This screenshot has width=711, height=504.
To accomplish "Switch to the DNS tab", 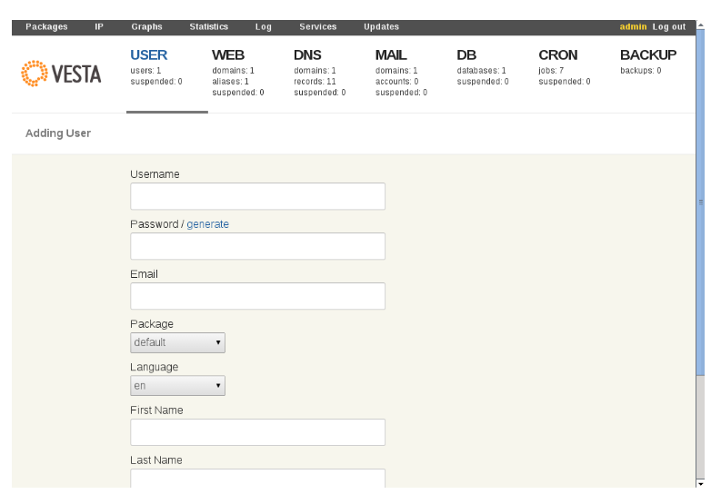I will (x=307, y=55).
